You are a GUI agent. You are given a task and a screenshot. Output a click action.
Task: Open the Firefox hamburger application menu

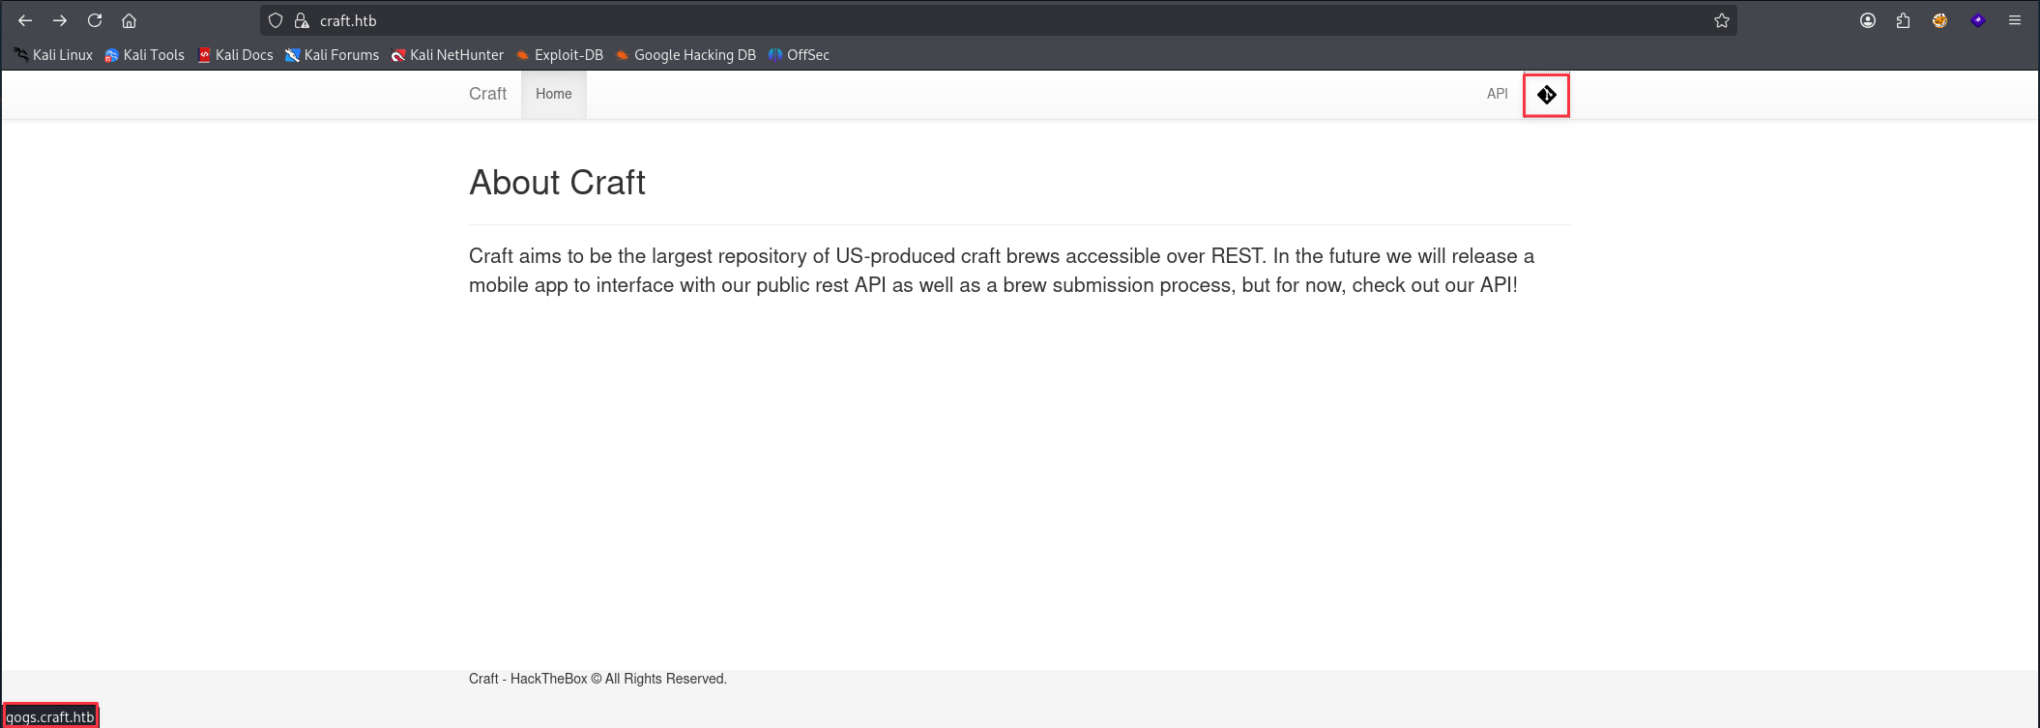click(x=2015, y=20)
